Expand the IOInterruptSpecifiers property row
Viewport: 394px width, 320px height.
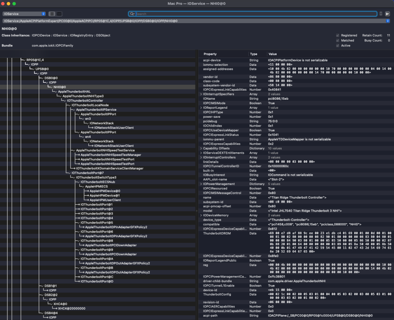pyautogui.click(x=201, y=94)
